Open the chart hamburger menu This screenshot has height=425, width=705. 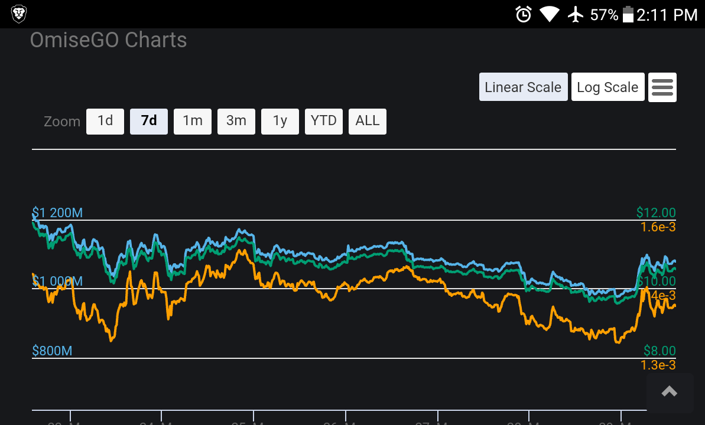coord(662,87)
